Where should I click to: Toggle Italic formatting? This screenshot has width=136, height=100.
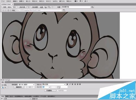point(70,84)
